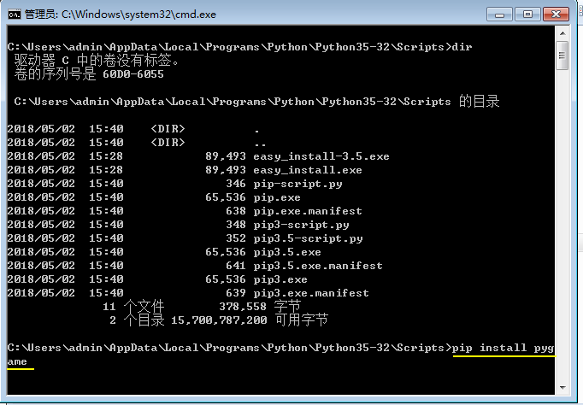Click the pip3-script.py entry
The width and height of the screenshot is (583, 405).
(x=301, y=225)
